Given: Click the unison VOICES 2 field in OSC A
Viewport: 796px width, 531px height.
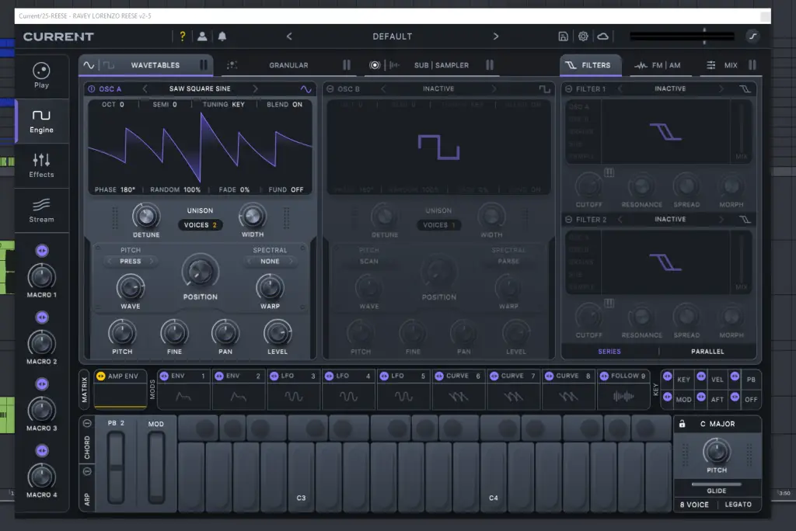Looking at the screenshot, I should 200,225.
